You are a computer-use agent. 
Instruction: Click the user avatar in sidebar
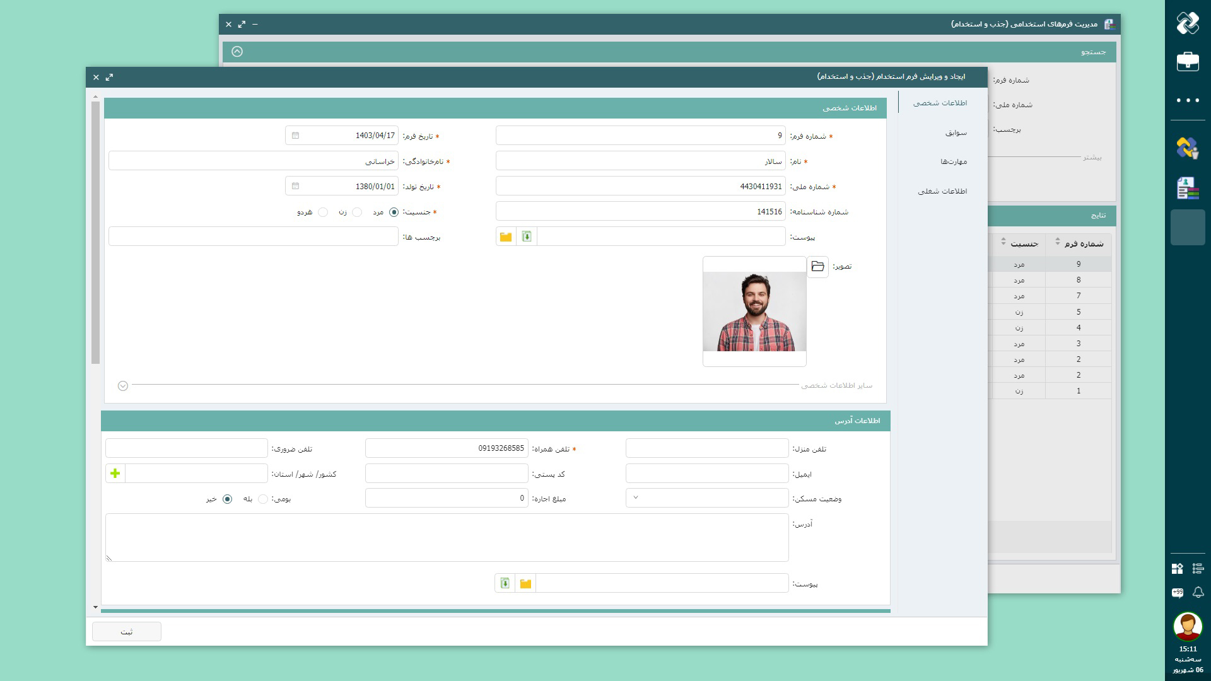click(x=1188, y=626)
